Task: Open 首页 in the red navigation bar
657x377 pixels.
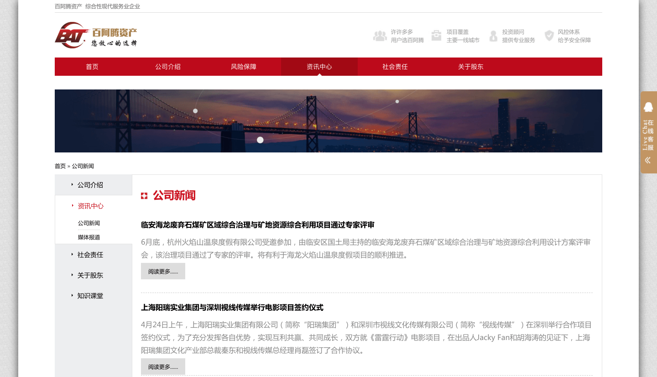Action: click(92, 67)
